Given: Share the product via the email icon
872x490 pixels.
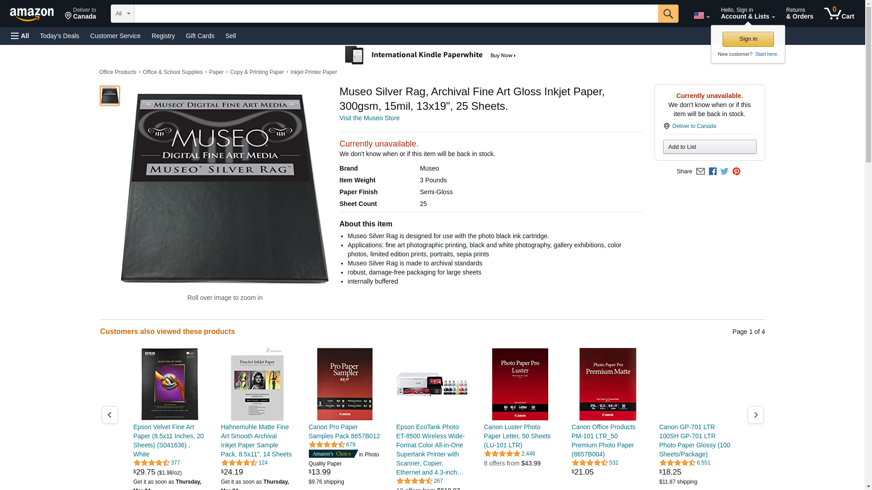Looking at the screenshot, I should coord(700,171).
